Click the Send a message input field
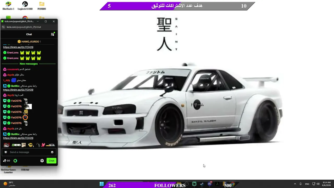Screen dimensions: 334x188 point(29,152)
